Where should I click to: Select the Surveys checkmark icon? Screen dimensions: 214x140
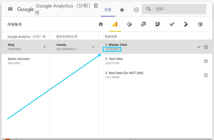tap(172, 24)
